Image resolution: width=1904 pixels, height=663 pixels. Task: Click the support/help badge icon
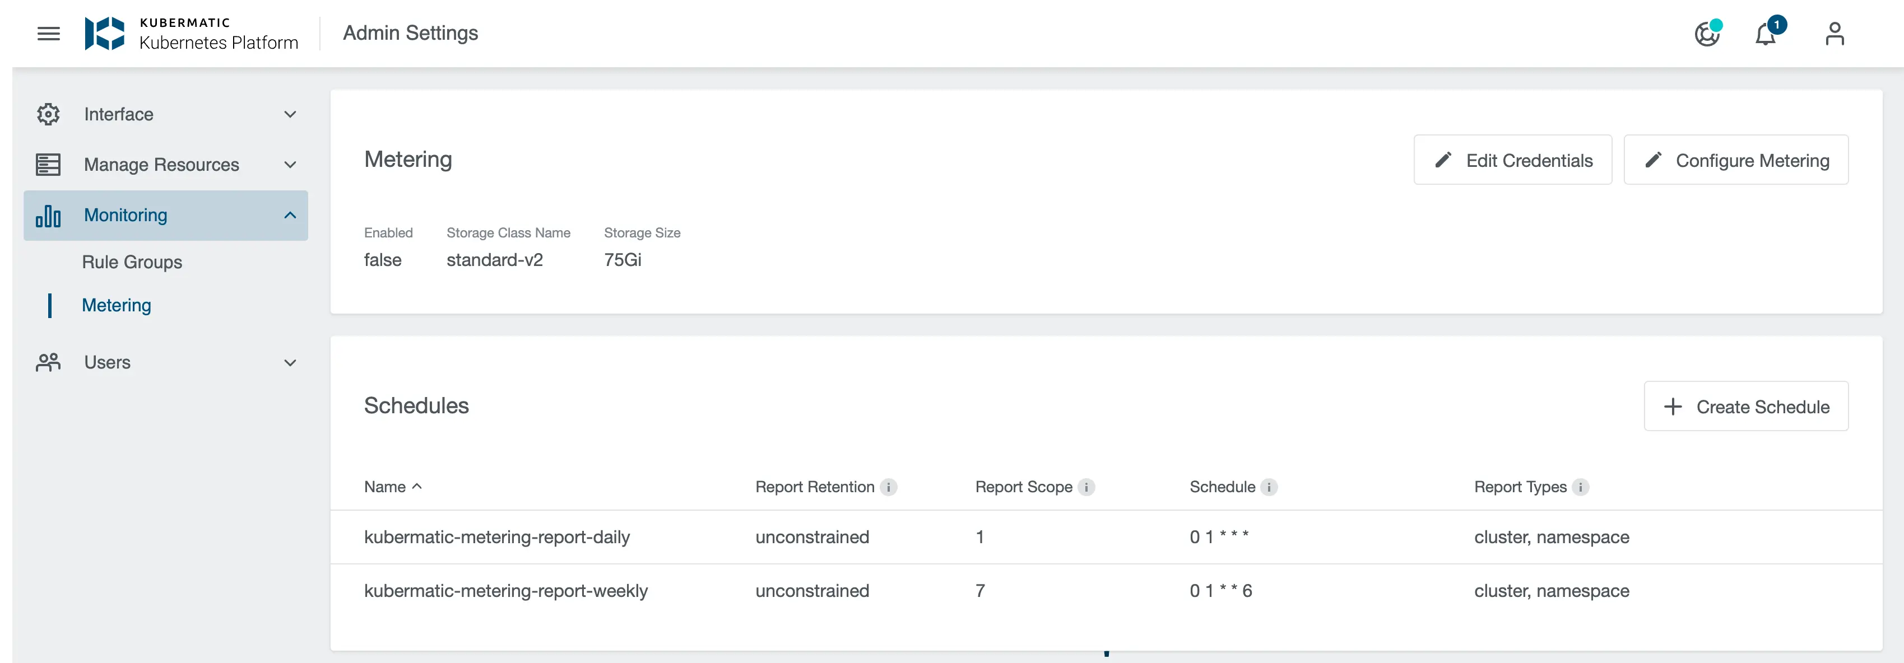coord(1708,33)
